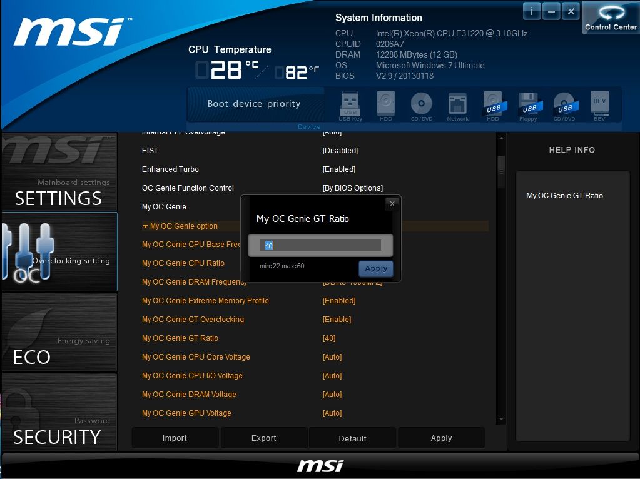
Task: Change DRAM Voltage [Auto] value
Action: 332,395
